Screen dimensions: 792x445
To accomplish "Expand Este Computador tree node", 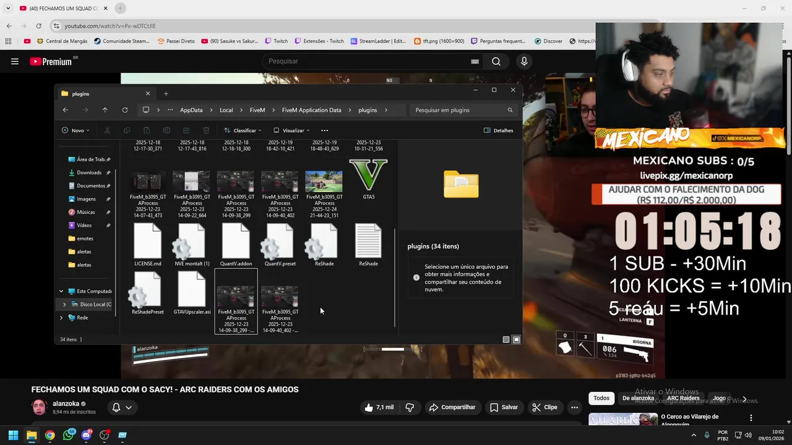I will click(61, 291).
